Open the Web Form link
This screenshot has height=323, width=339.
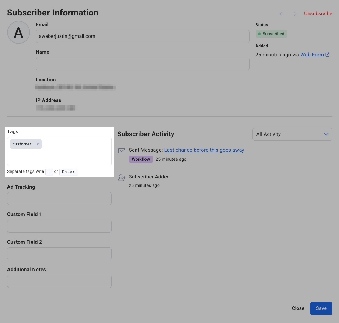[312, 55]
